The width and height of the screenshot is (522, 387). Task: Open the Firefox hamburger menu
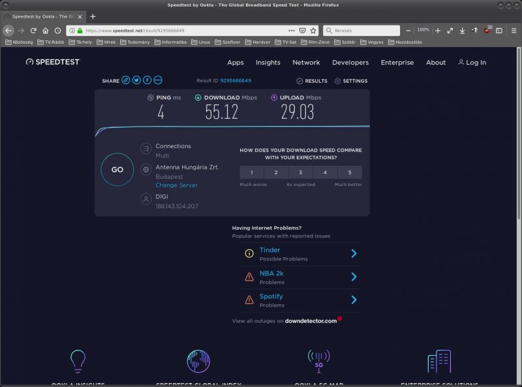[514, 31]
